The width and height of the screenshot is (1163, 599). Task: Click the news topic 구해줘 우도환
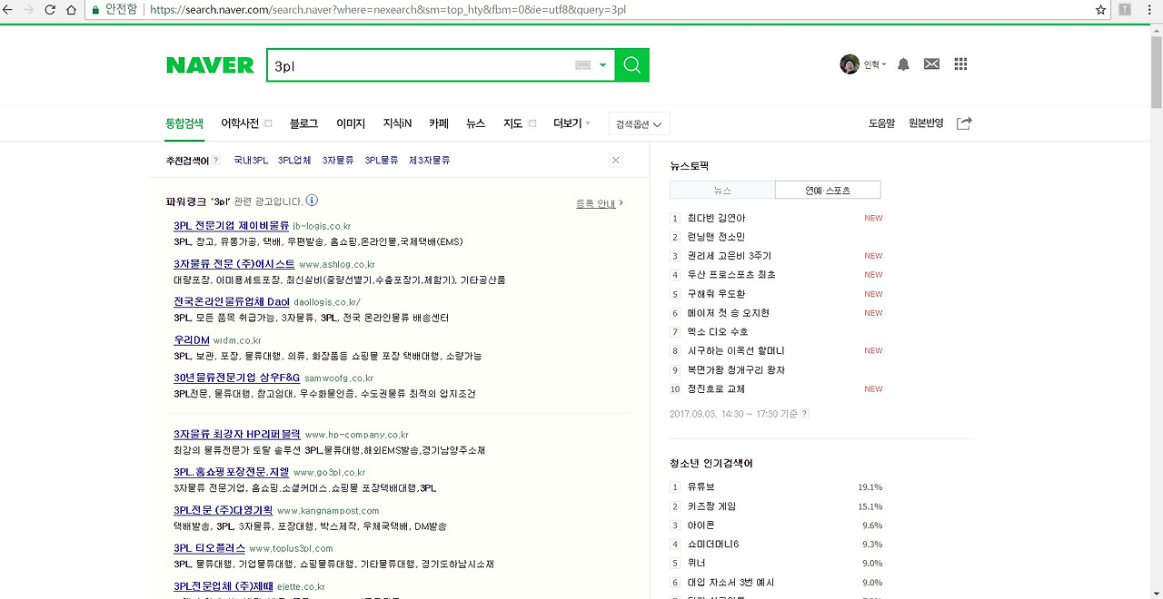tap(716, 294)
